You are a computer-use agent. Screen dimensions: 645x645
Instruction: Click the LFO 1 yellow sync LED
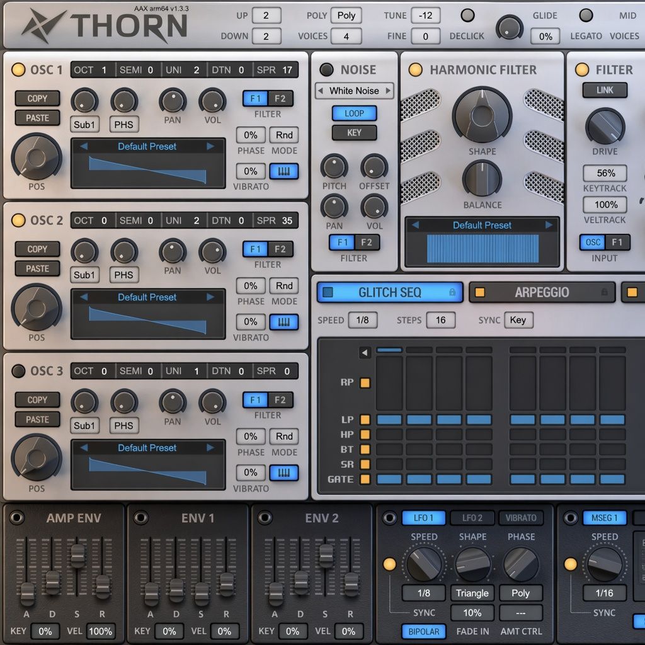pyautogui.click(x=389, y=564)
